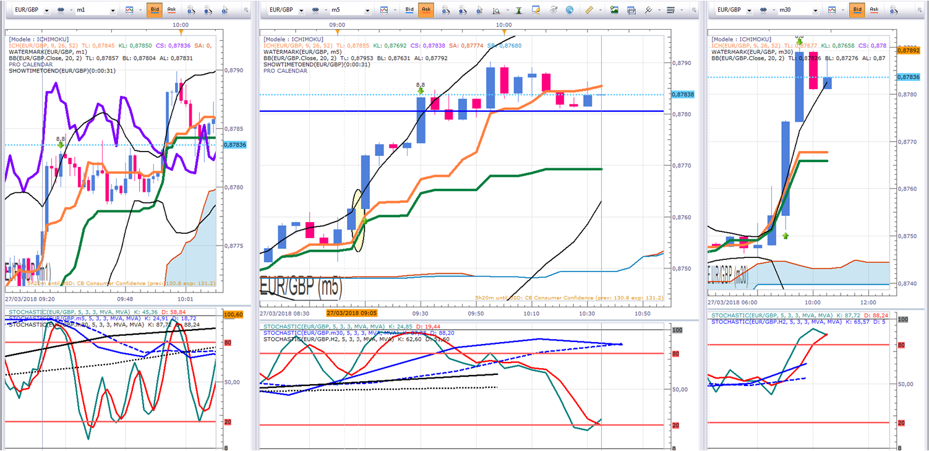
Task: Click the current price tag 0,87836 on m1 chart
Action: pyautogui.click(x=234, y=145)
